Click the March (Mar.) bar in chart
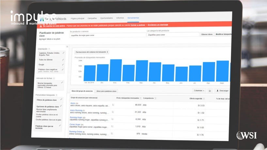The image size is (267, 150). pyautogui.click(x=142, y=71)
